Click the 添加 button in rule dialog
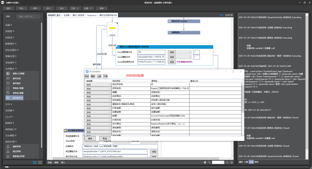 coord(87,76)
